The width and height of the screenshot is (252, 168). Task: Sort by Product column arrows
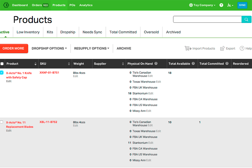pyautogui.click(x=35, y=64)
